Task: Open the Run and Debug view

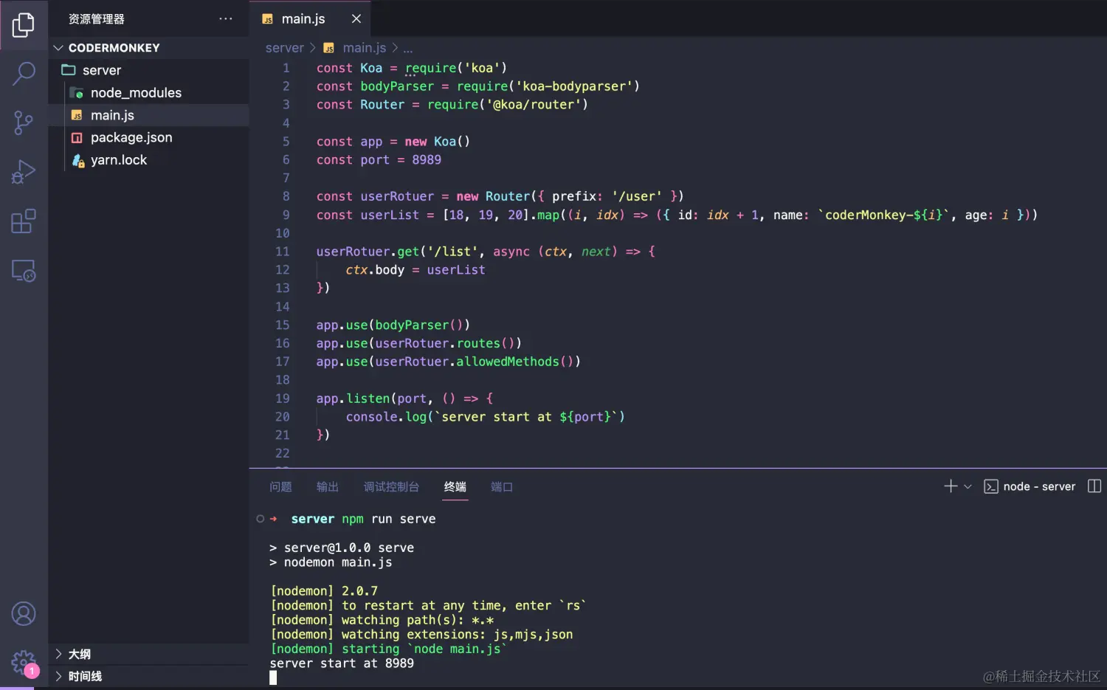Action: 24,172
